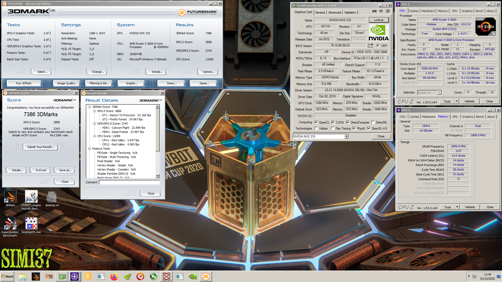Collapse the HDR/SM3.0 Score: 2343 node
502x282 pixels.
95,124
